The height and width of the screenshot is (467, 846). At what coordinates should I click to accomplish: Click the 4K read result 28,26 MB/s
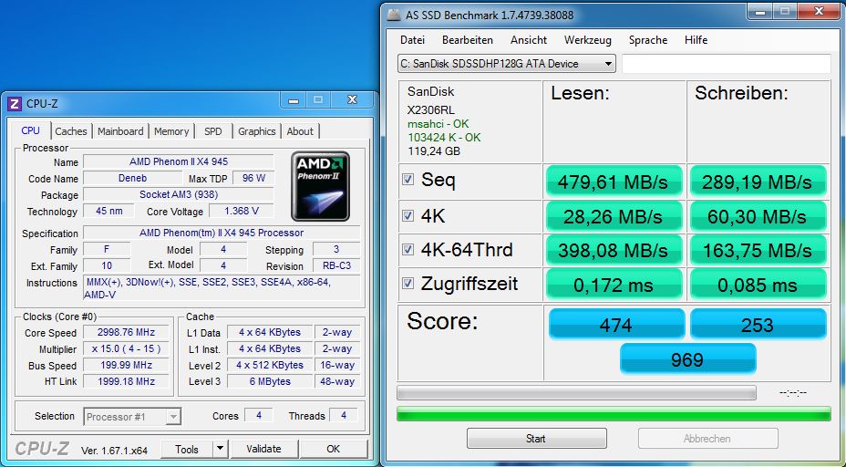click(614, 216)
